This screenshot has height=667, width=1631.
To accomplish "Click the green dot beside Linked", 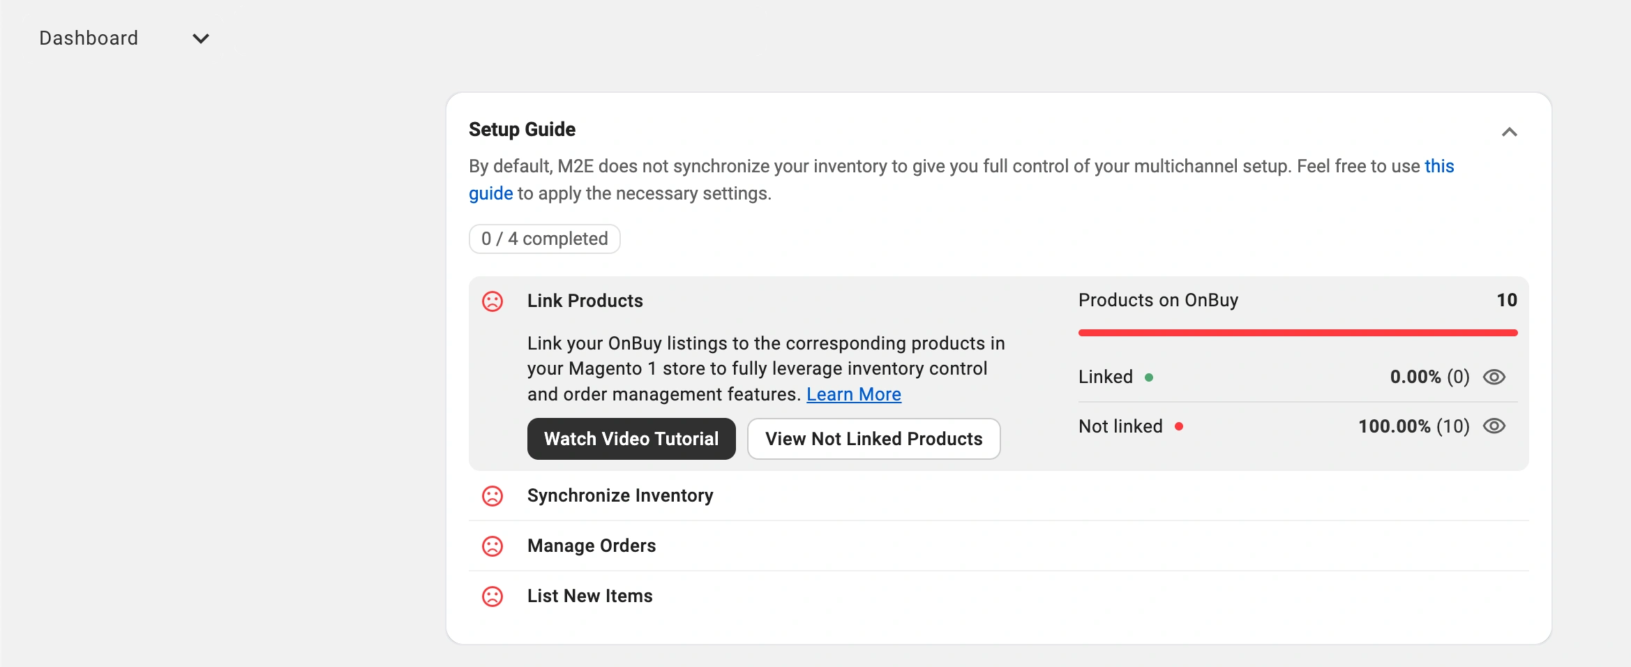I will pyautogui.click(x=1149, y=377).
